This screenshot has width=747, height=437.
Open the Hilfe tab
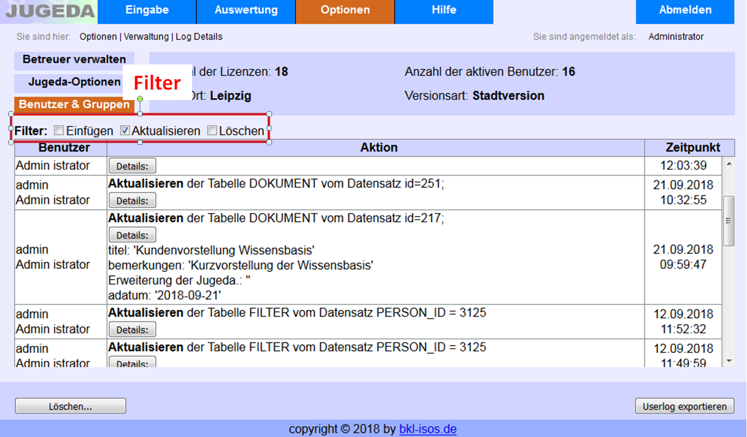(443, 10)
